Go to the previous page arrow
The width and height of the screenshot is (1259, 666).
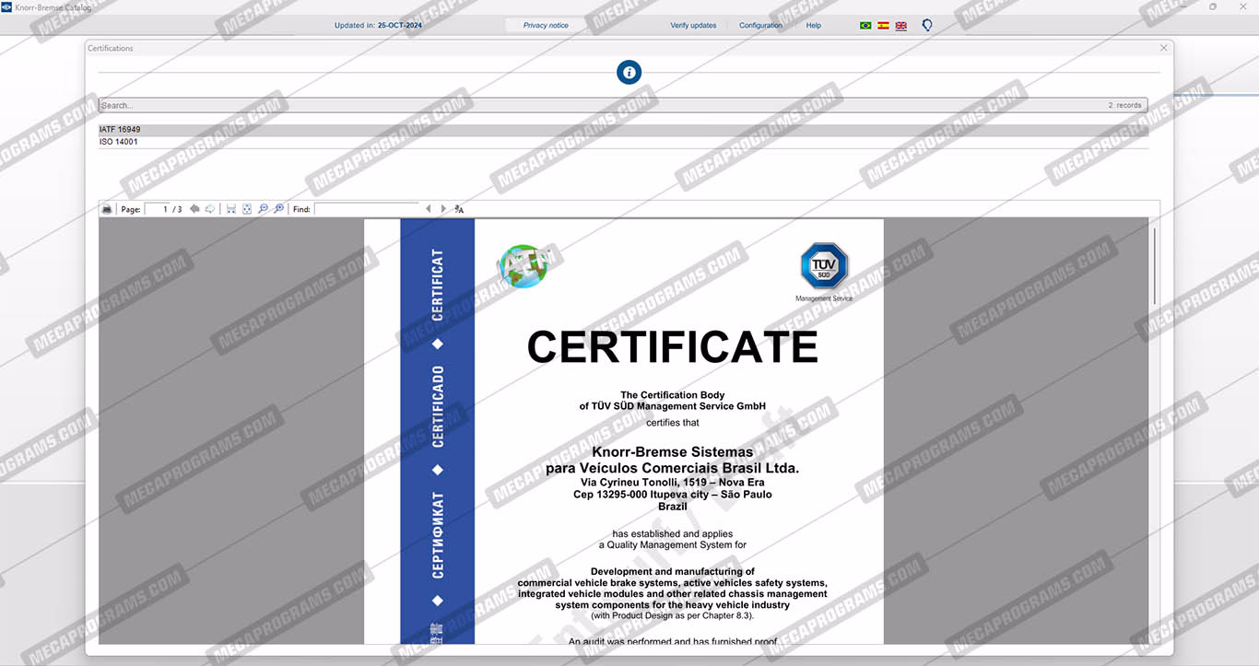pos(194,209)
